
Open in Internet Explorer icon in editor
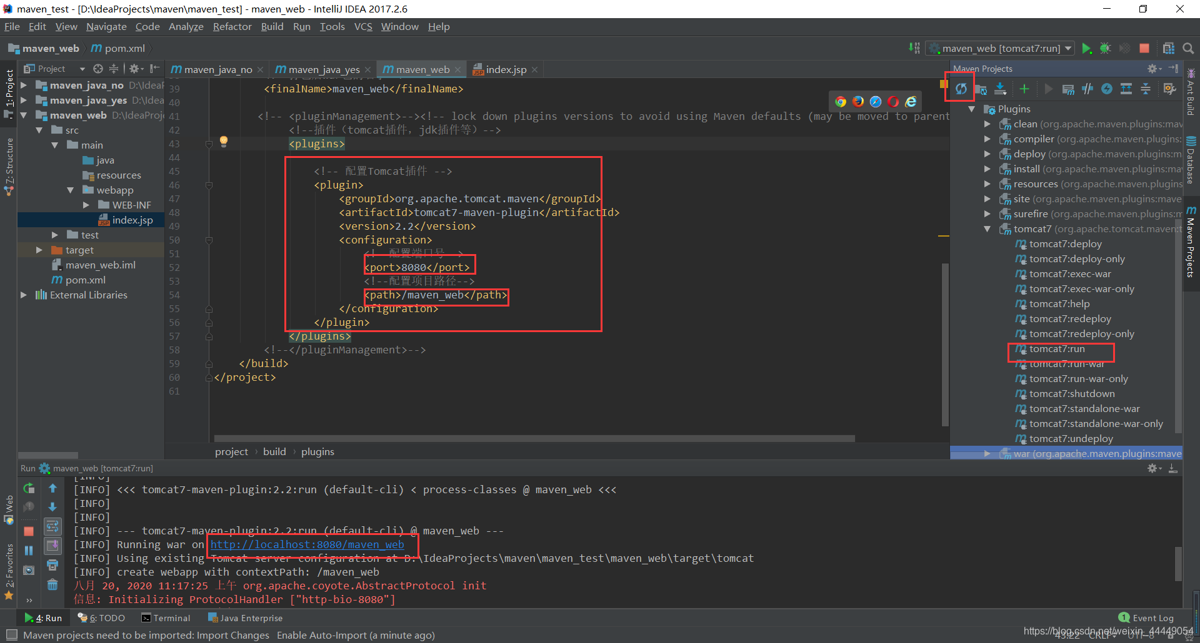click(x=911, y=102)
